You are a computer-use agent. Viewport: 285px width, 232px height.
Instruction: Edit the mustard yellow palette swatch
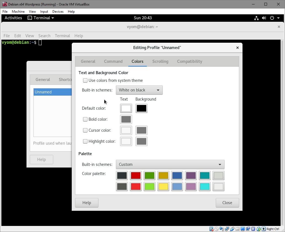(x=163, y=176)
